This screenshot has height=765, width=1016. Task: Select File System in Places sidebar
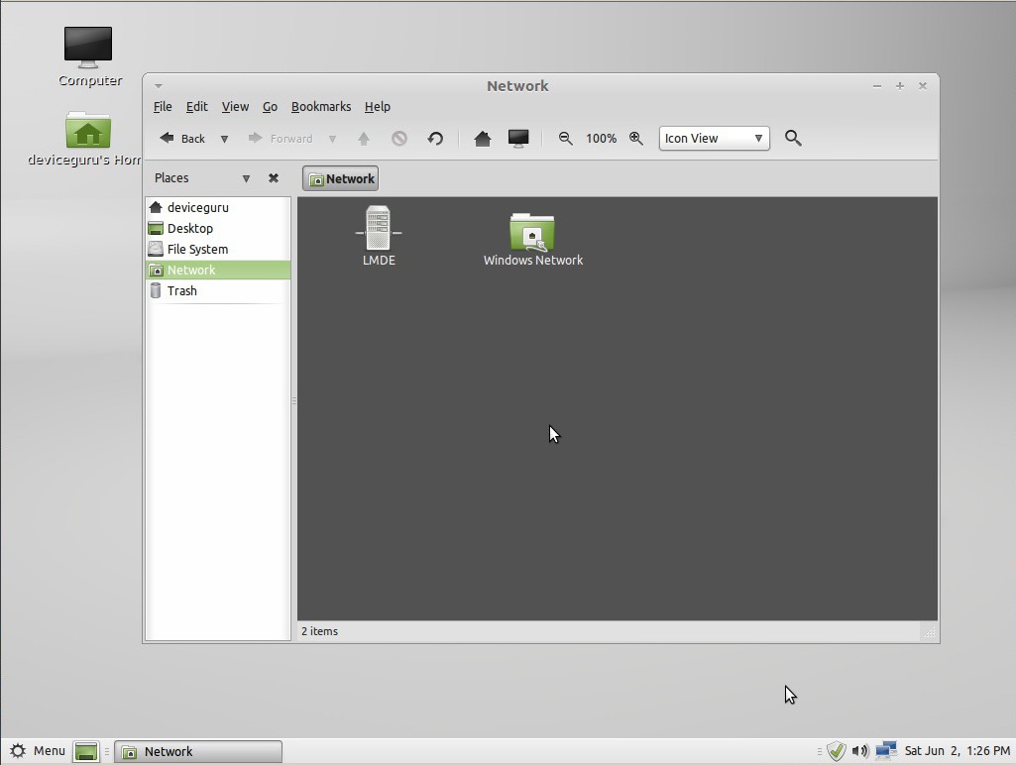(x=218, y=249)
